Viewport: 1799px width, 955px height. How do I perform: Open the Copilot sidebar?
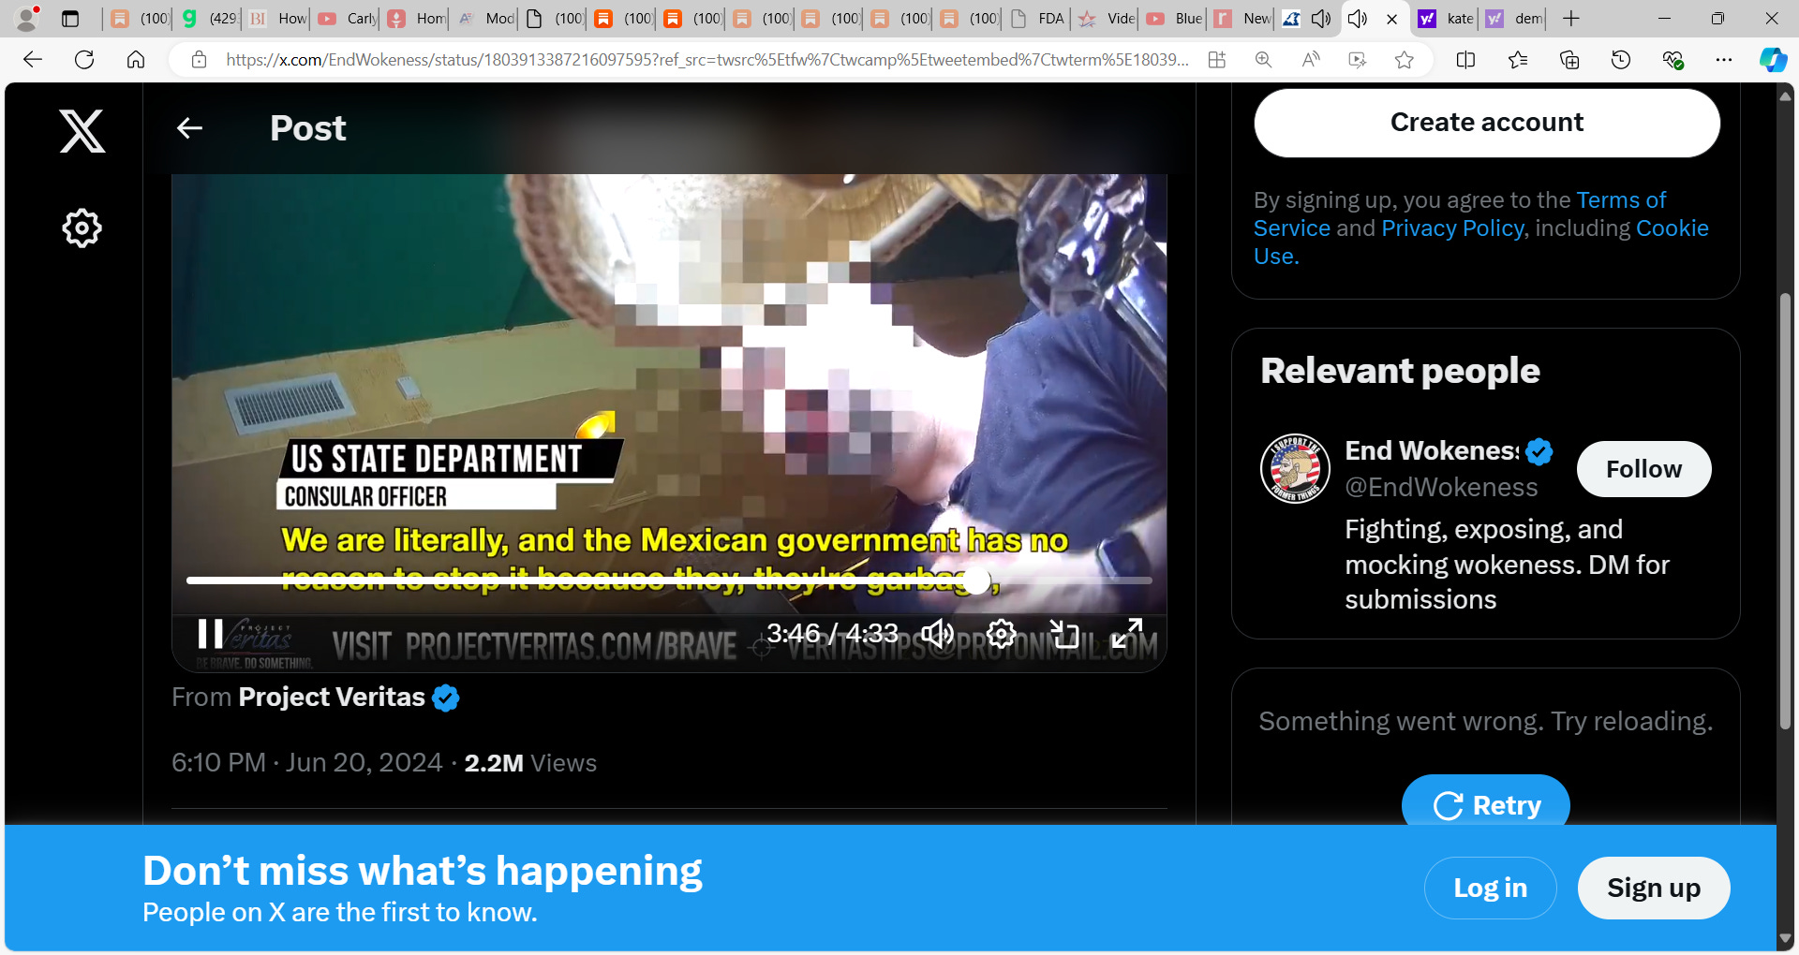1773,60
